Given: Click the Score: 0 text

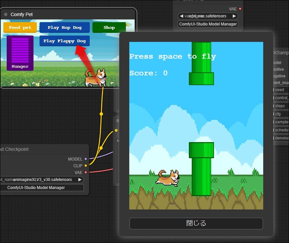Looking at the screenshot, I should pos(149,73).
